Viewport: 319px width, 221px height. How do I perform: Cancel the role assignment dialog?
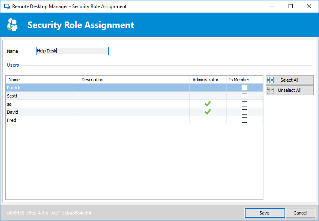(x=300, y=213)
